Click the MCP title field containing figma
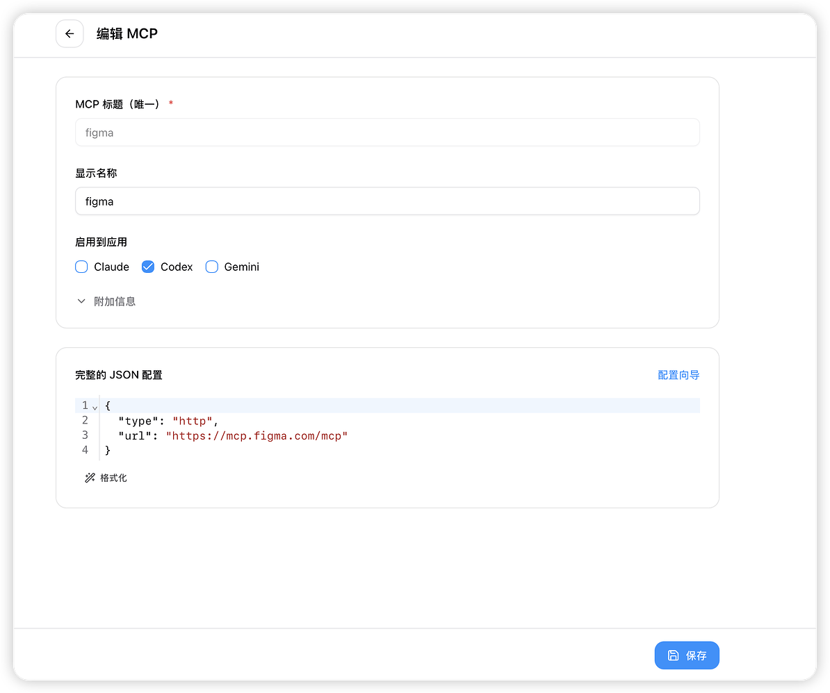This screenshot has width=830, height=693. click(387, 132)
